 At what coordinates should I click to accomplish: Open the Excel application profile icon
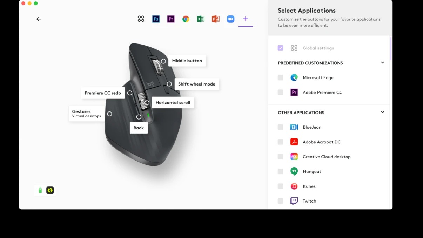point(201,19)
